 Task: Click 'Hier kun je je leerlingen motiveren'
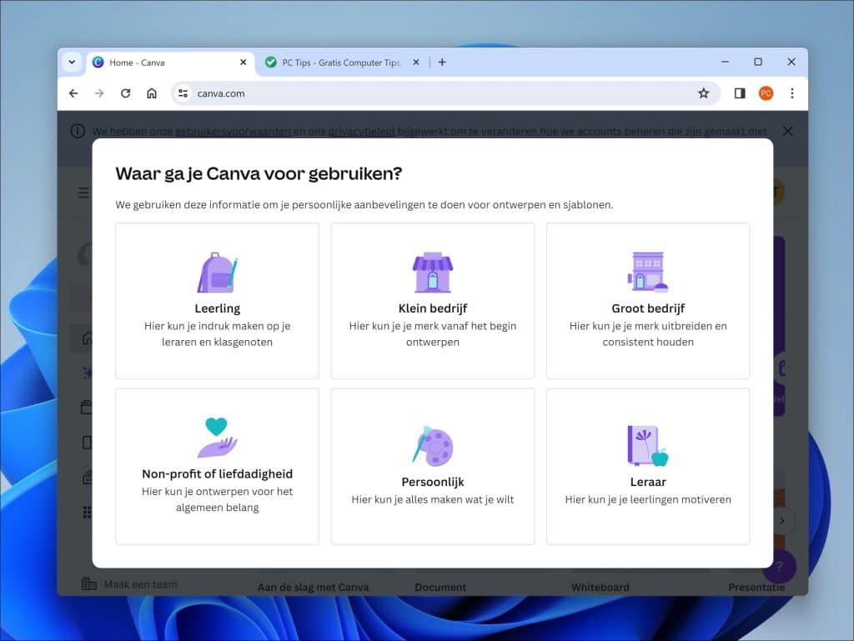(648, 499)
